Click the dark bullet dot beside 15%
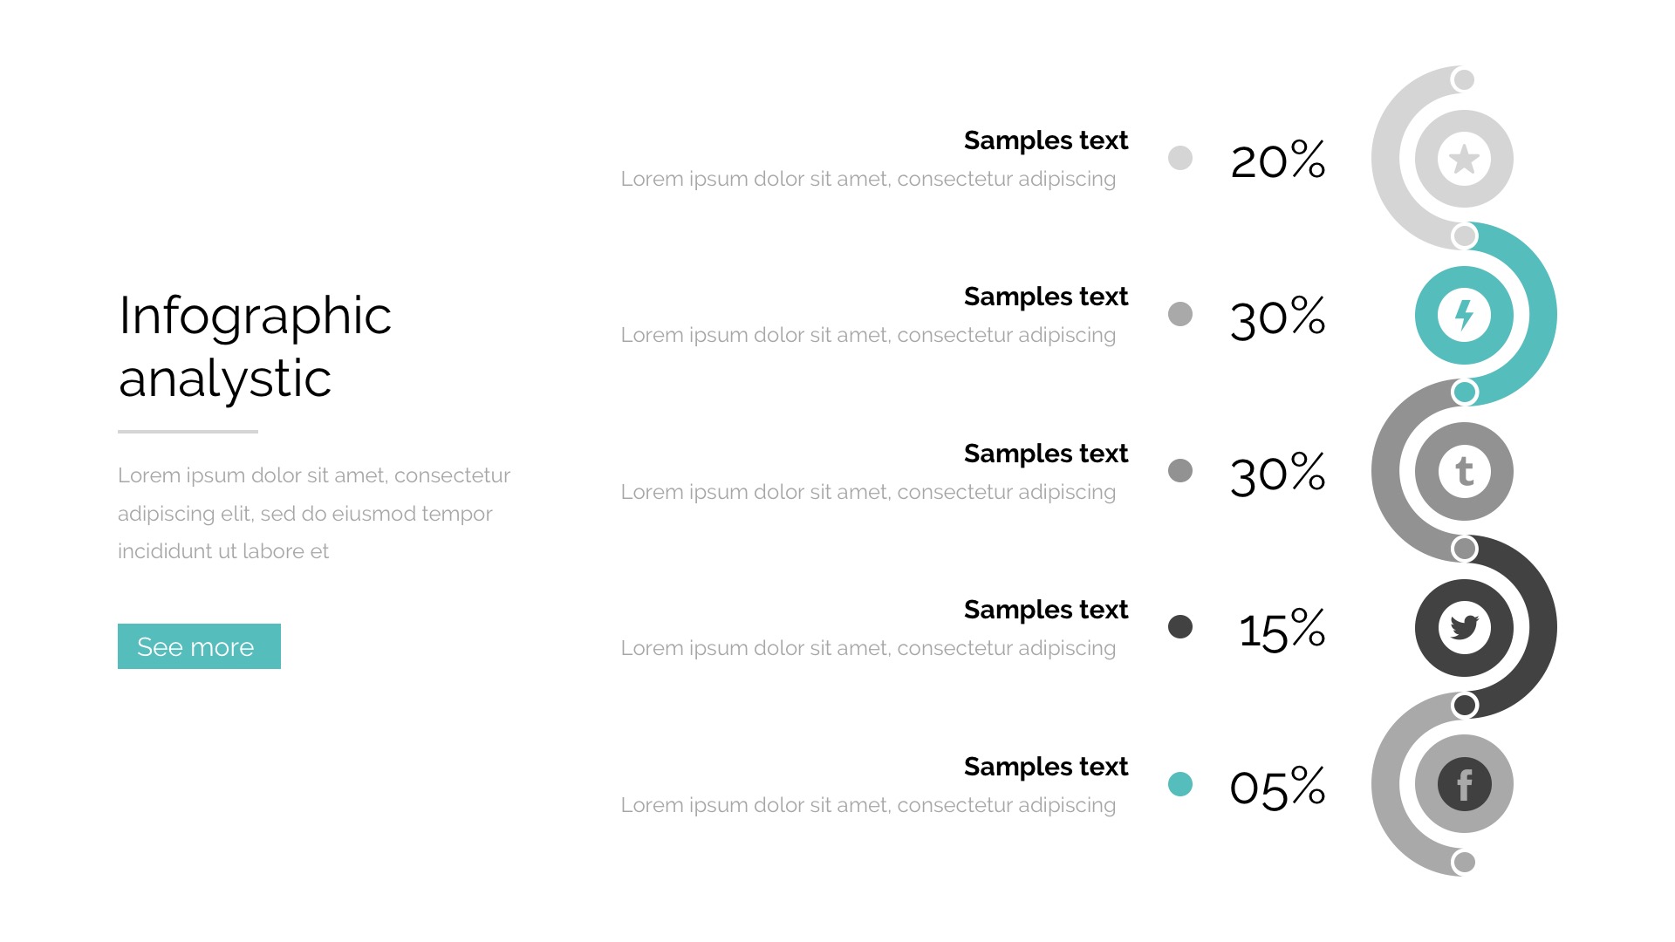Viewport: 1675px width, 942px height. (x=1180, y=626)
